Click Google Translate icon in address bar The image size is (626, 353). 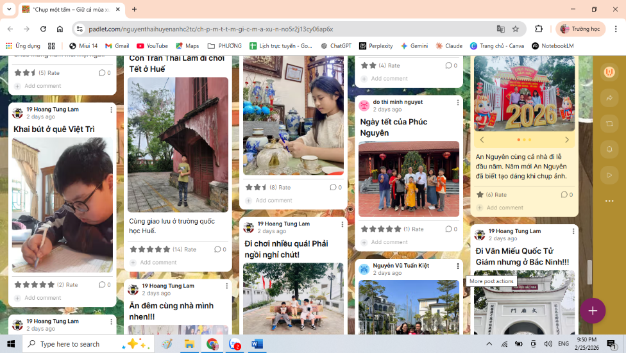pos(500,29)
